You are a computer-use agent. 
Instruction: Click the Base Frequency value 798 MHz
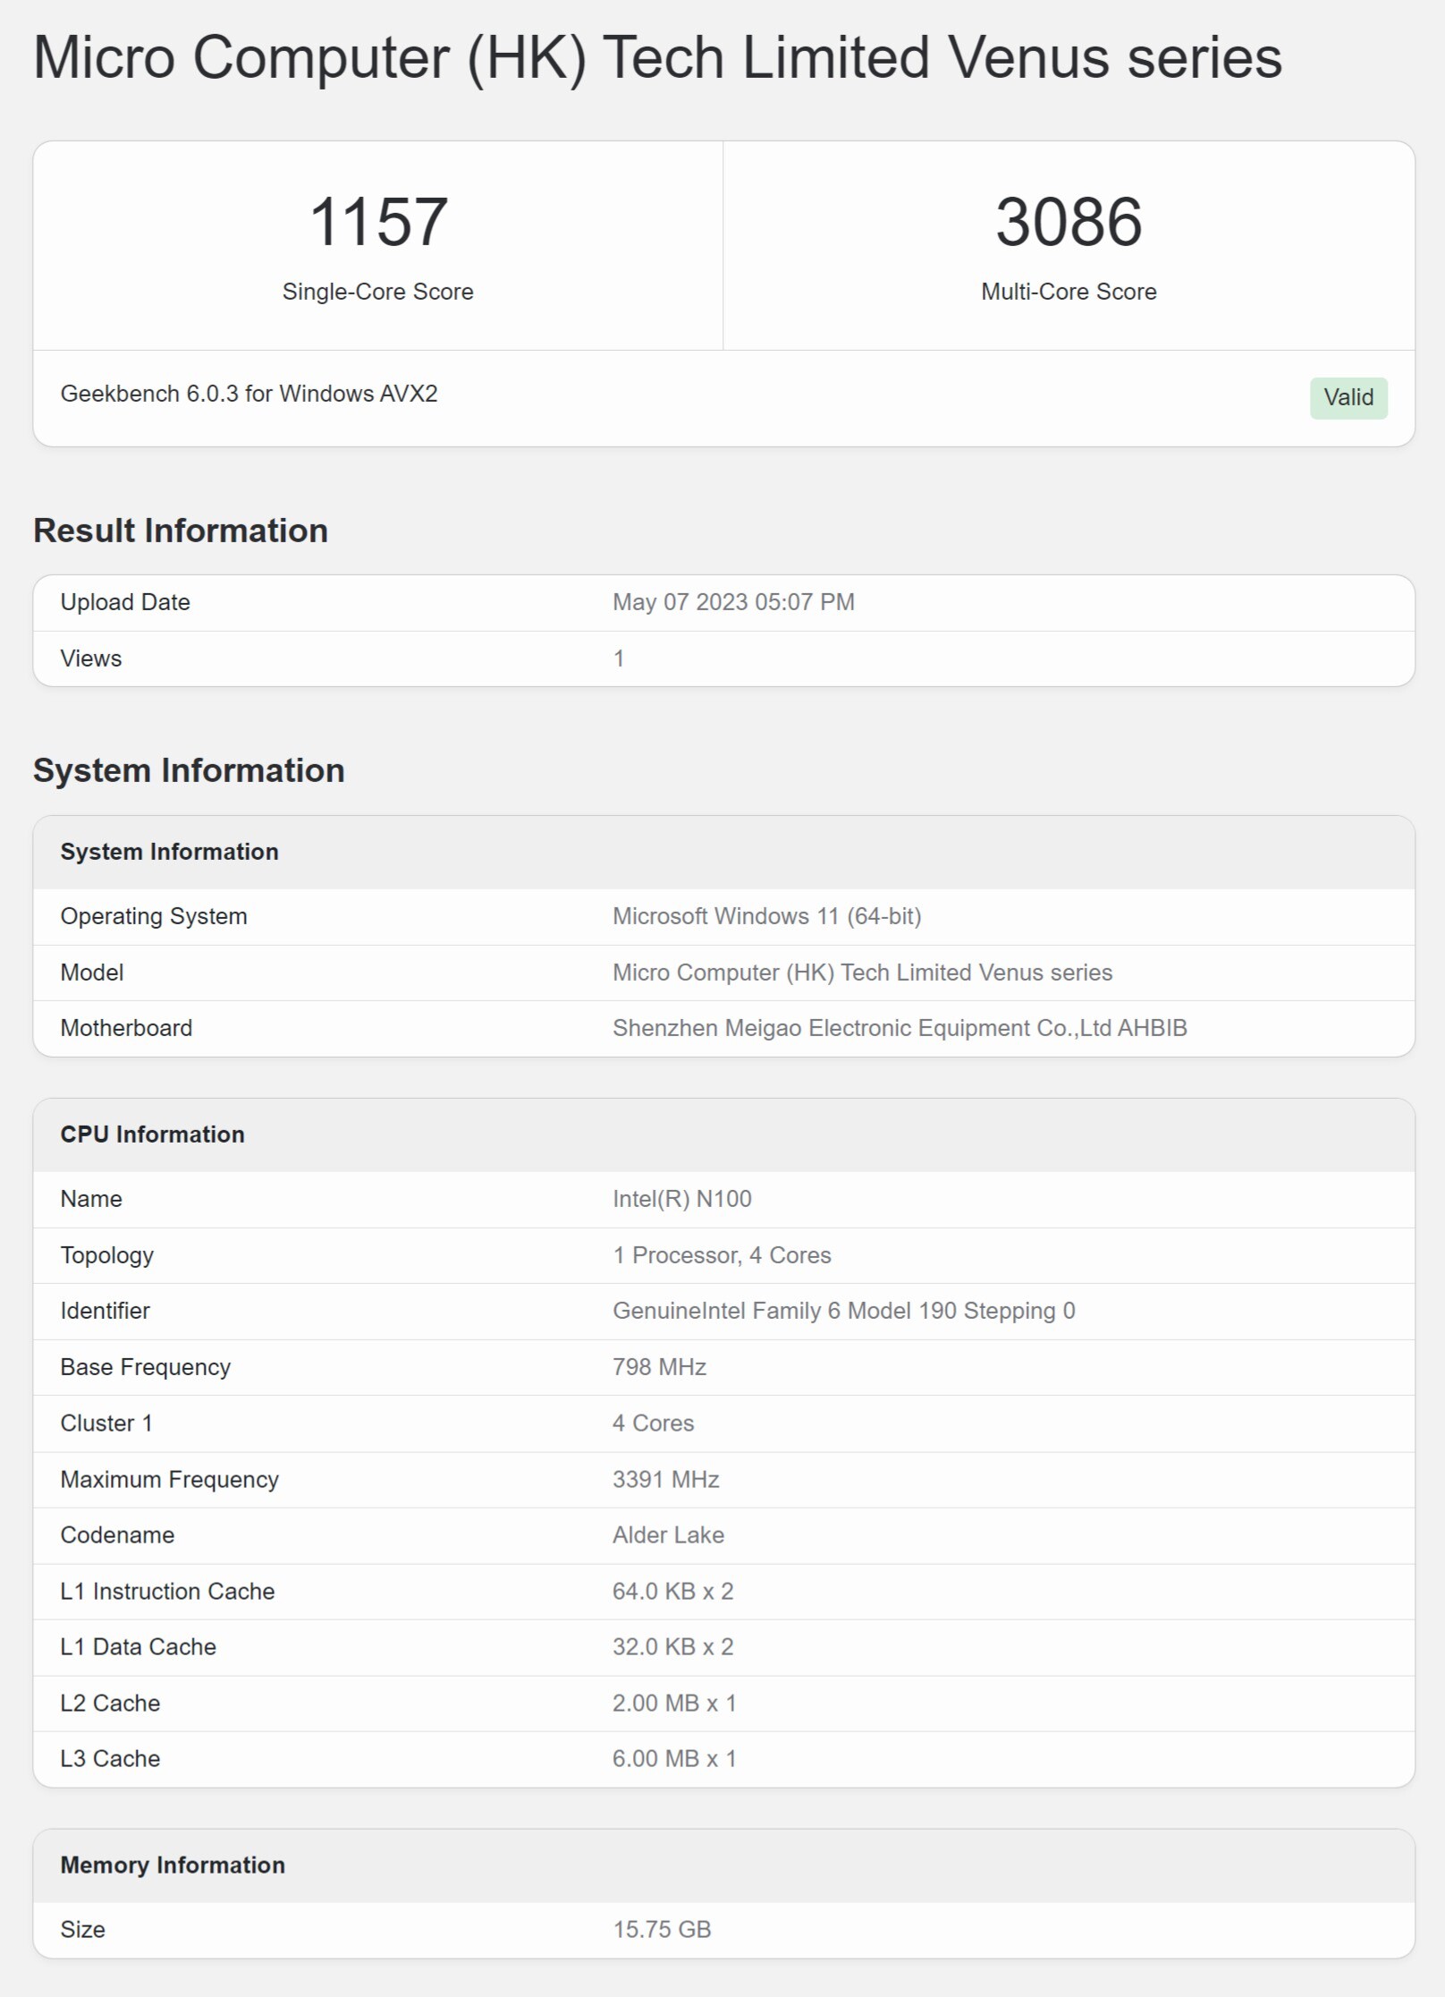coord(659,1367)
